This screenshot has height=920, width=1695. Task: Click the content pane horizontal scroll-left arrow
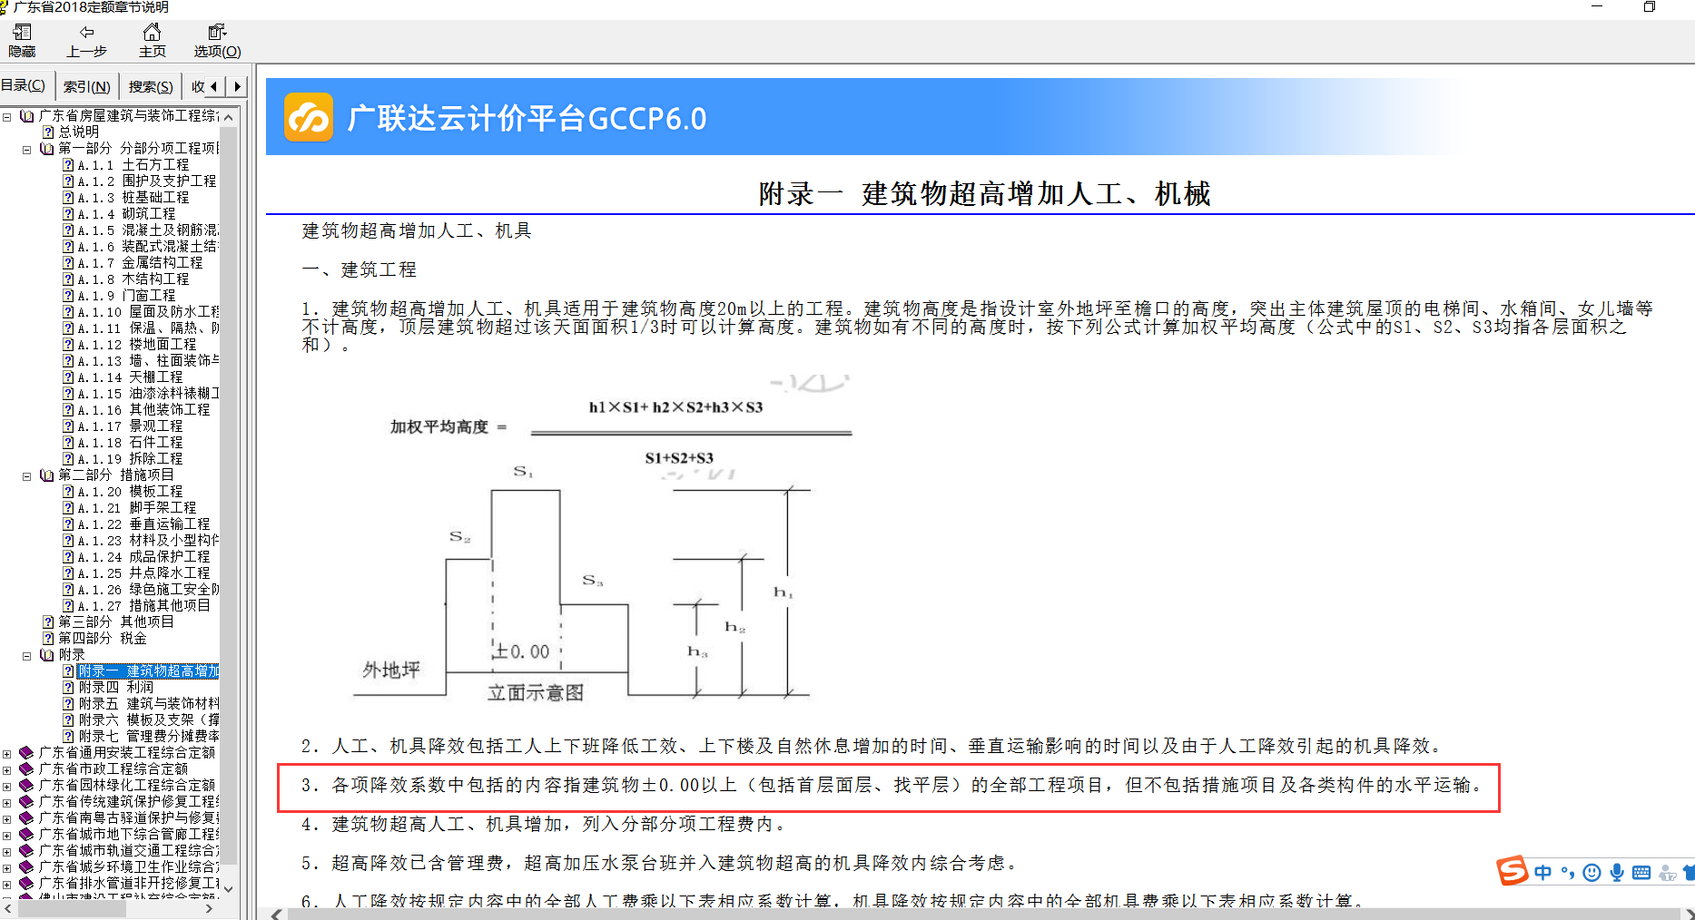[x=277, y=914]
